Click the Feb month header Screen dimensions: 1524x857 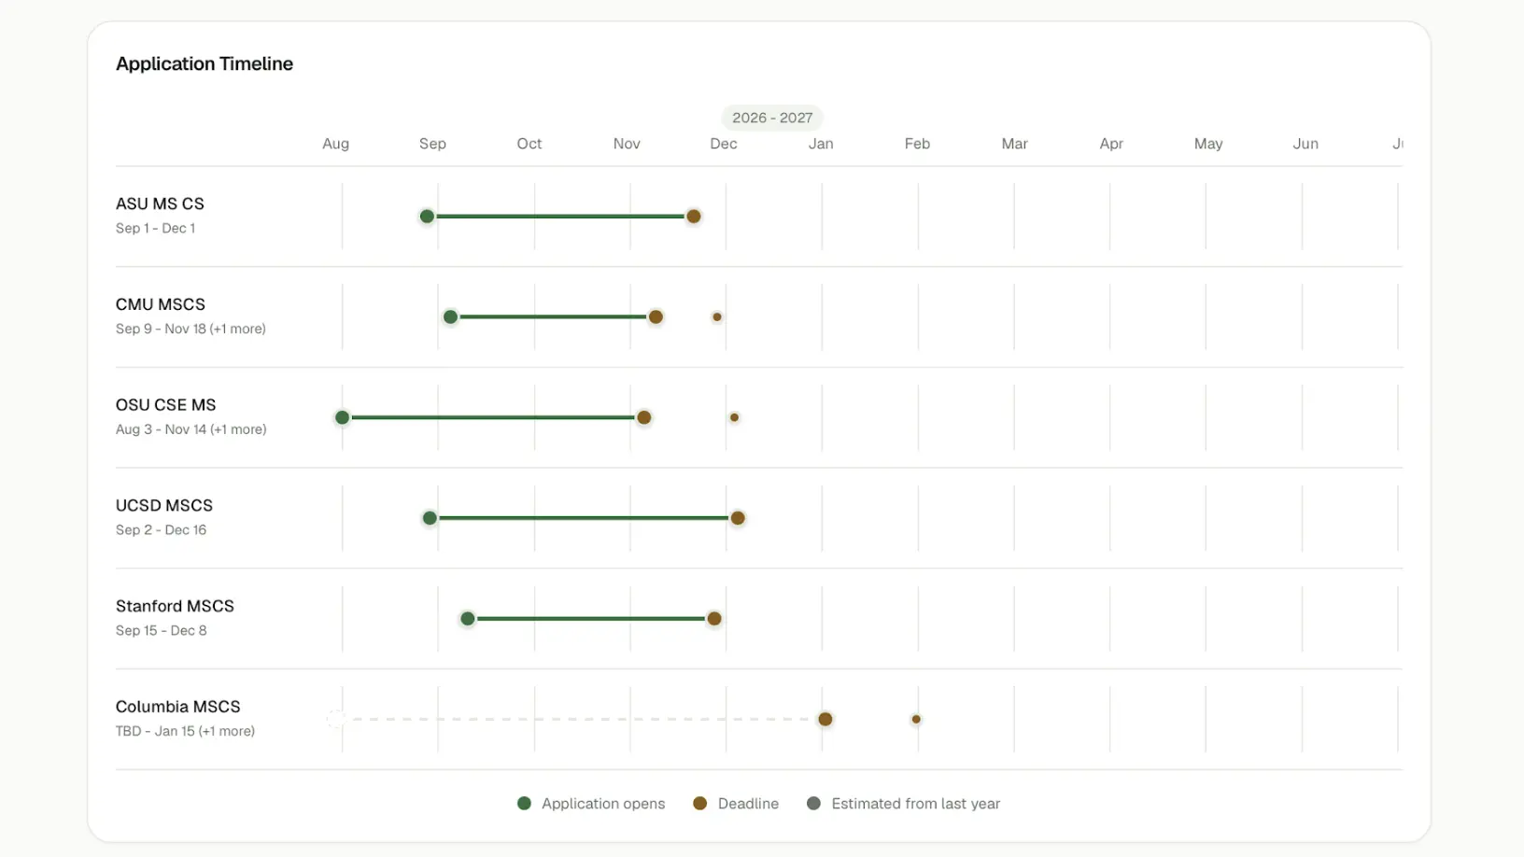(917, 144)
